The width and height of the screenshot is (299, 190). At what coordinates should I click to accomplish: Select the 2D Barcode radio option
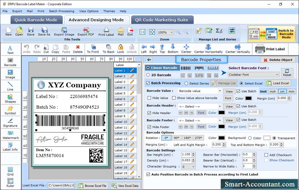coord(148,75)
